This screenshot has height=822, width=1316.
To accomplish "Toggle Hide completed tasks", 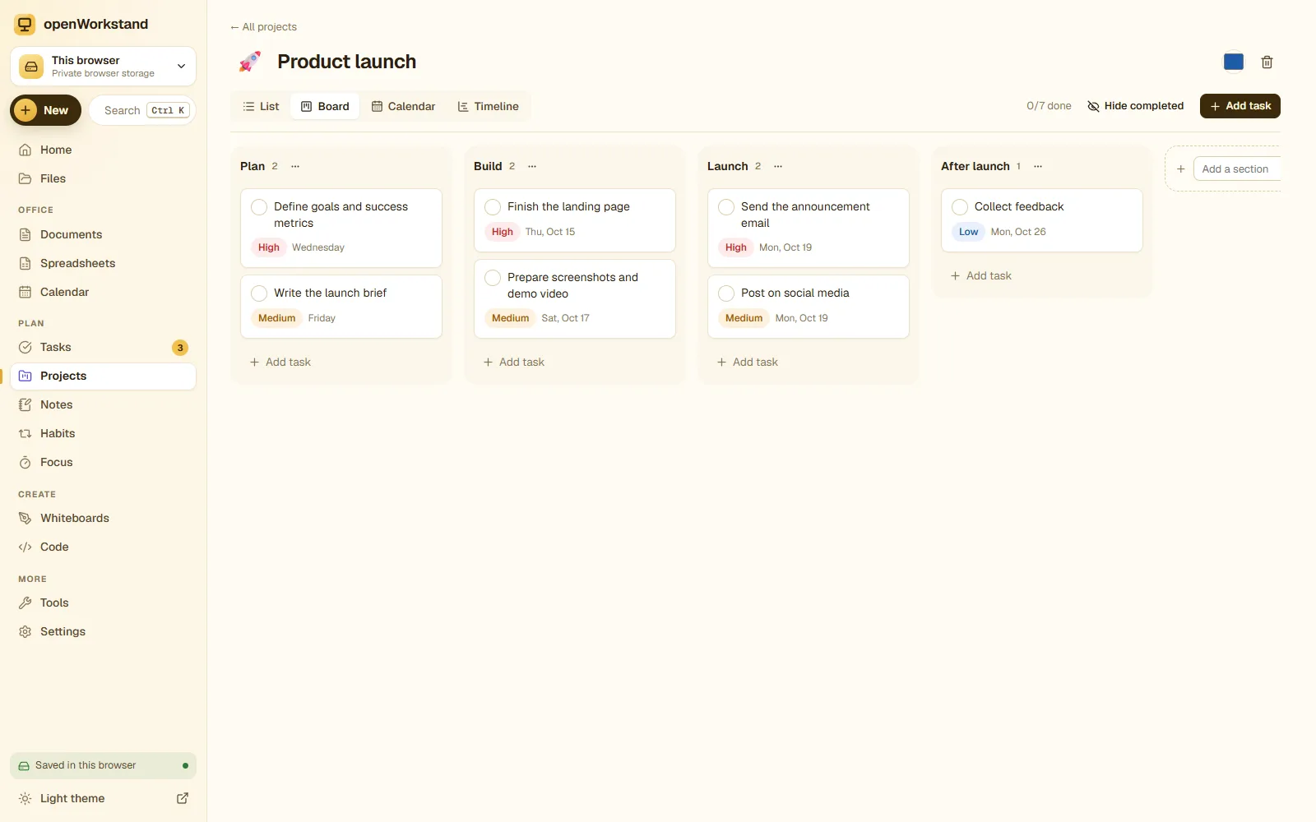I will [x=1135, y=106].
